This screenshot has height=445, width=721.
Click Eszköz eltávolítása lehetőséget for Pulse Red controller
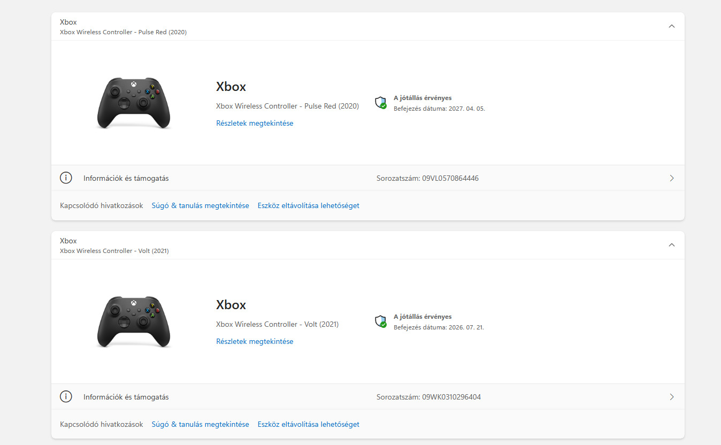click(309, 205)
